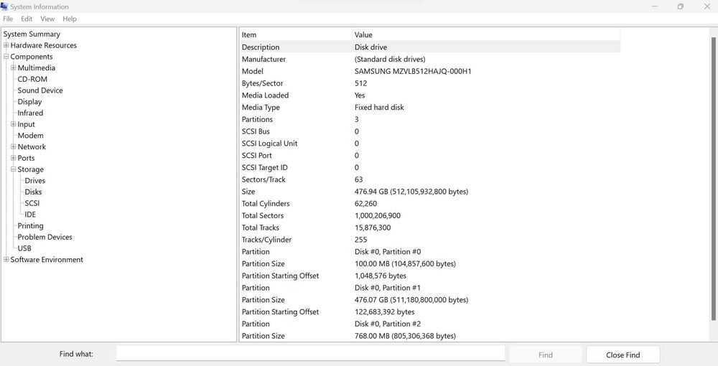Image resolution: width=718 pixels, height=366 pixels.
Task: Click the 1,000,206,900 total sectors value
Action: 378,215
